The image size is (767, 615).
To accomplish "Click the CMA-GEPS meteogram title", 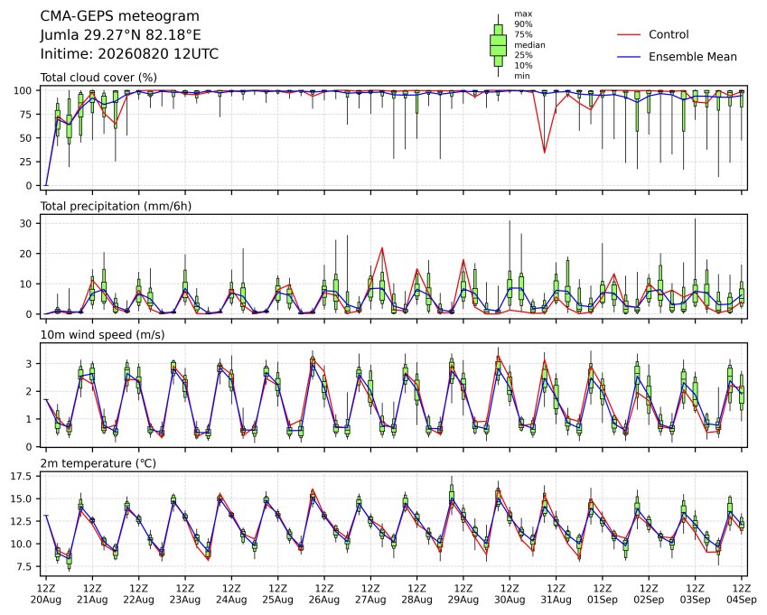I will 120,16.
